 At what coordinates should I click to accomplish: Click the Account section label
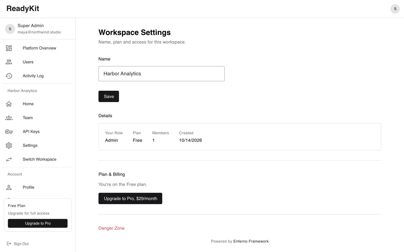click(x=15, y=174)
